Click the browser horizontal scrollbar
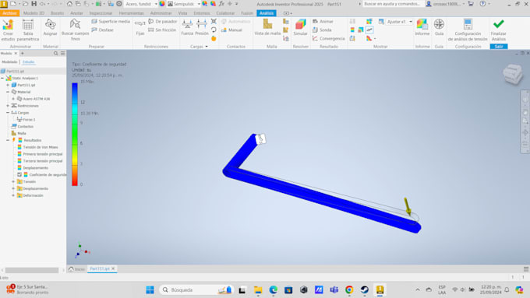The width and height of the screenshot is (530, 298). (x=32, y=270)
